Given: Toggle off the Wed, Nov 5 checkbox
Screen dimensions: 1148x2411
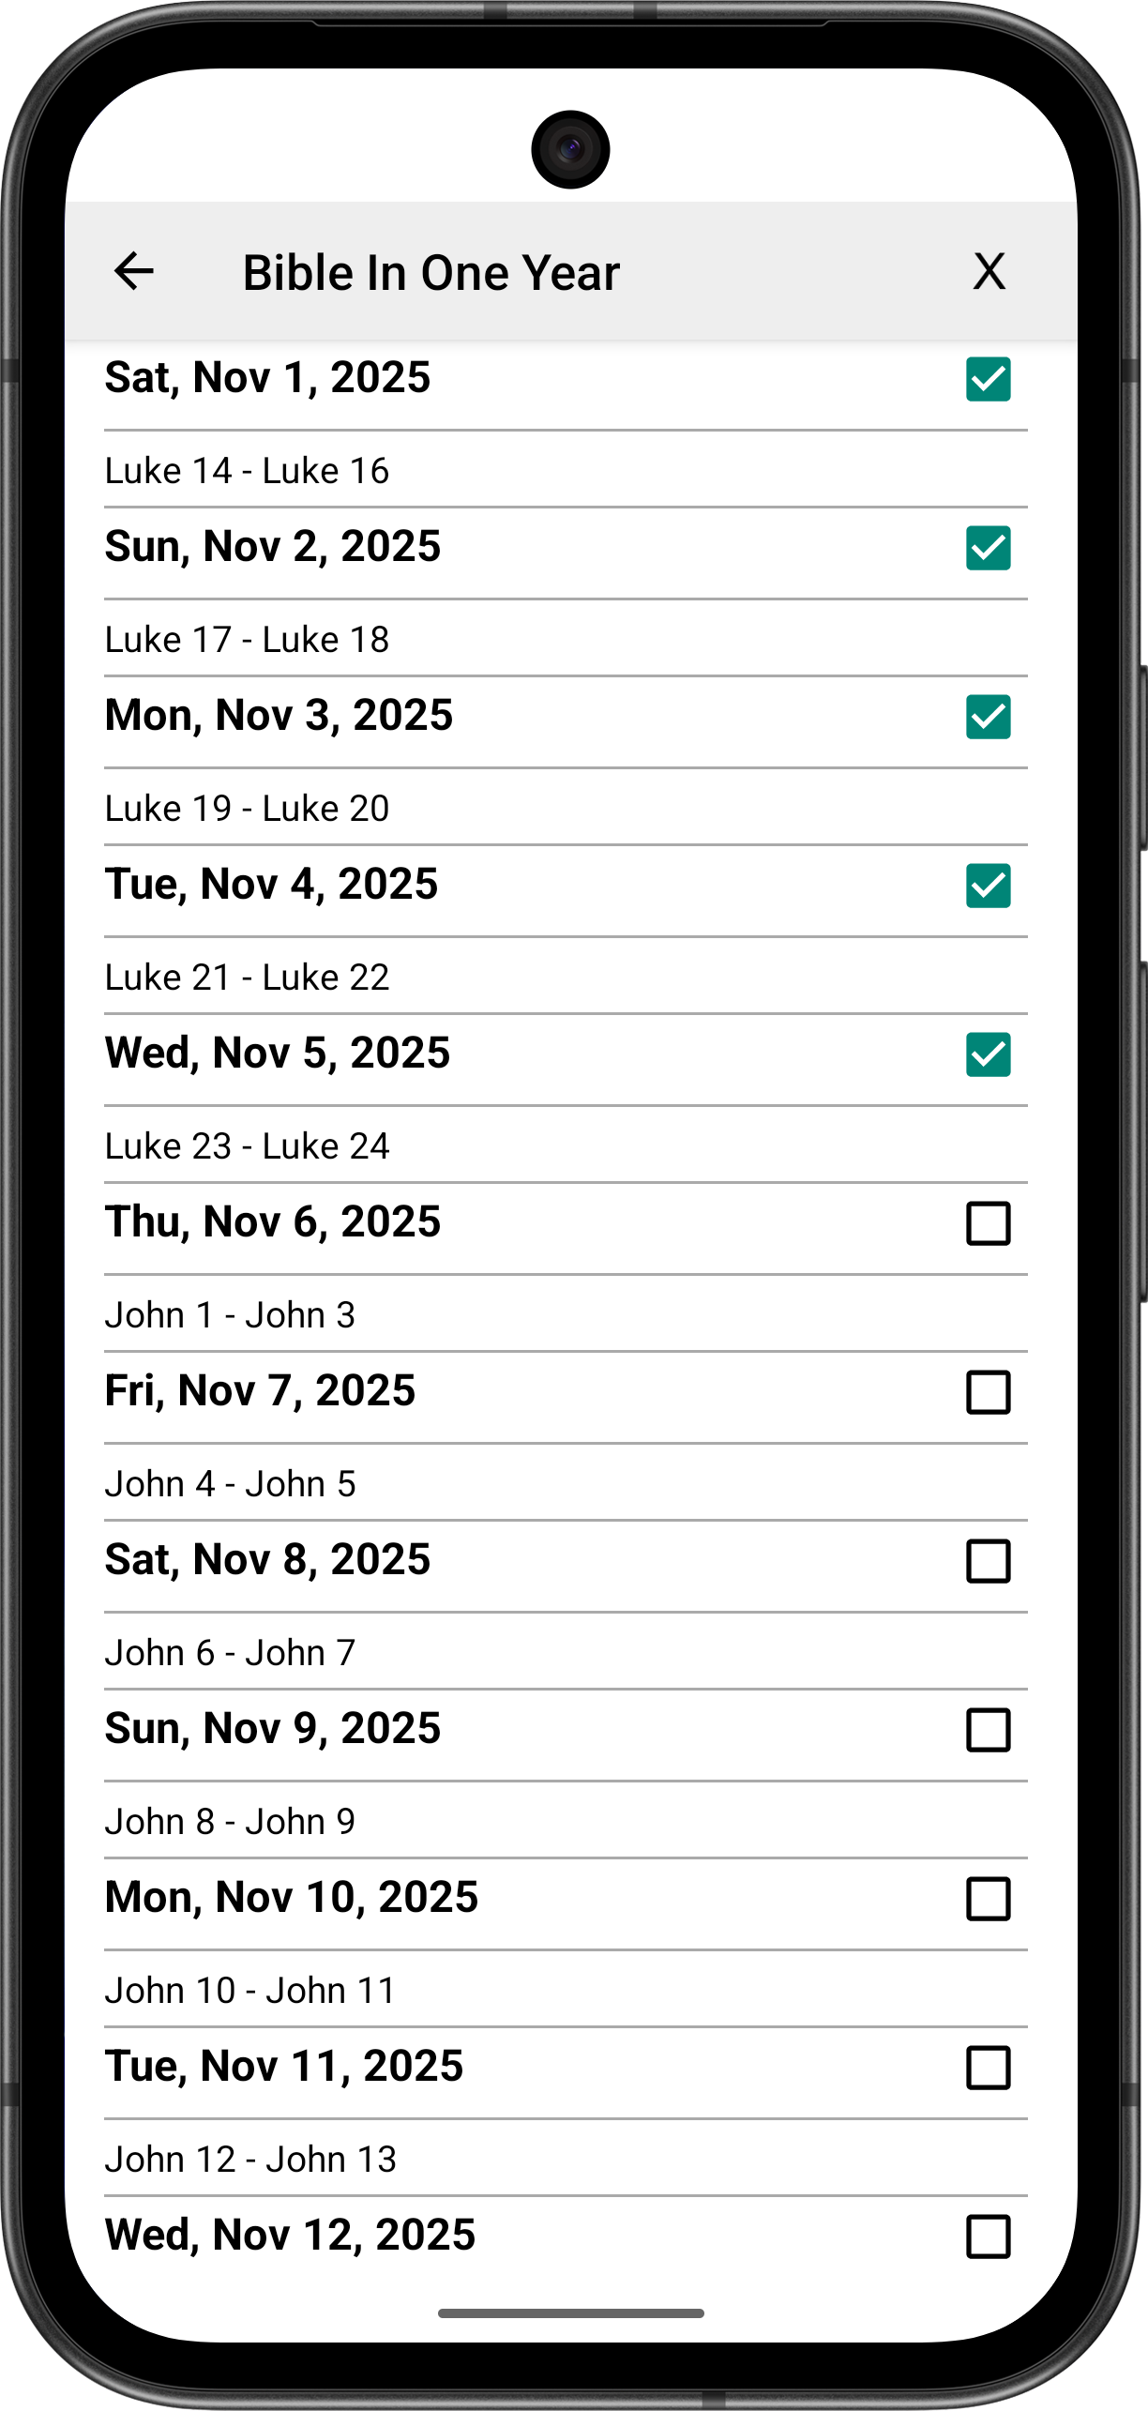Looking at the screenshot, I should (988, 1054).
